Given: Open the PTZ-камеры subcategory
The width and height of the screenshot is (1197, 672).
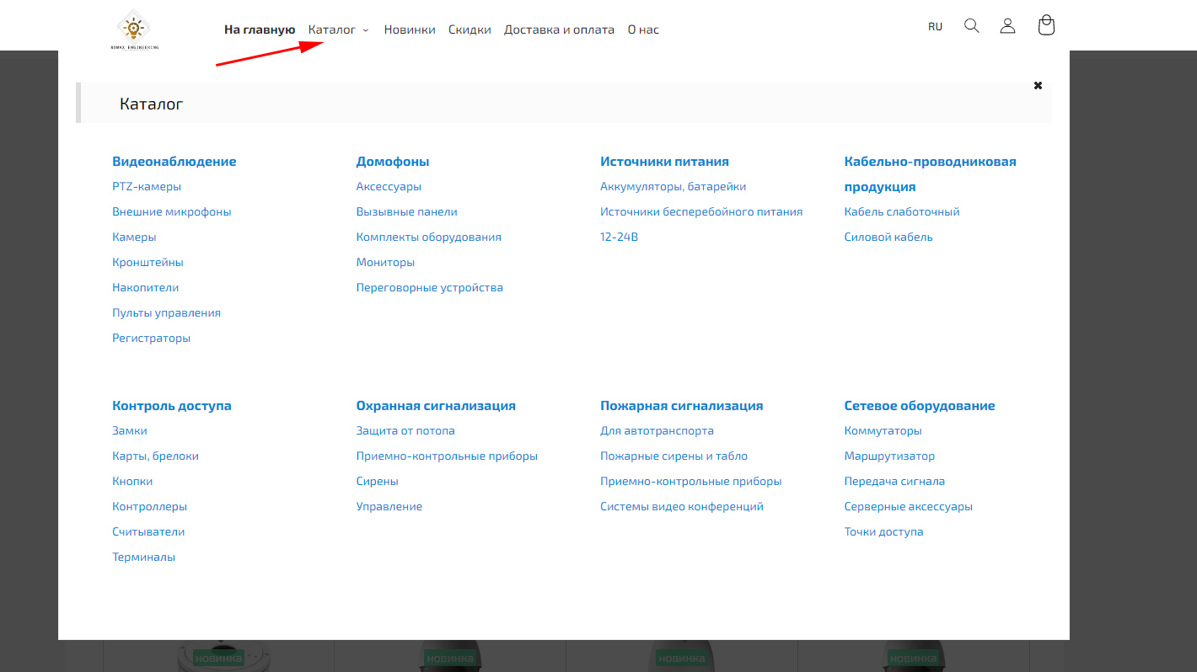Looking at the screenshot, I should tap(147, 187).
